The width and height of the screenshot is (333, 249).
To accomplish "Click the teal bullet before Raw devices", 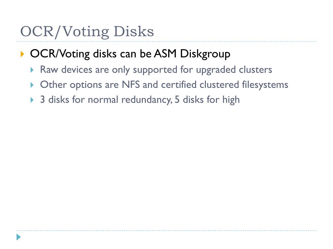I will 32,70.
